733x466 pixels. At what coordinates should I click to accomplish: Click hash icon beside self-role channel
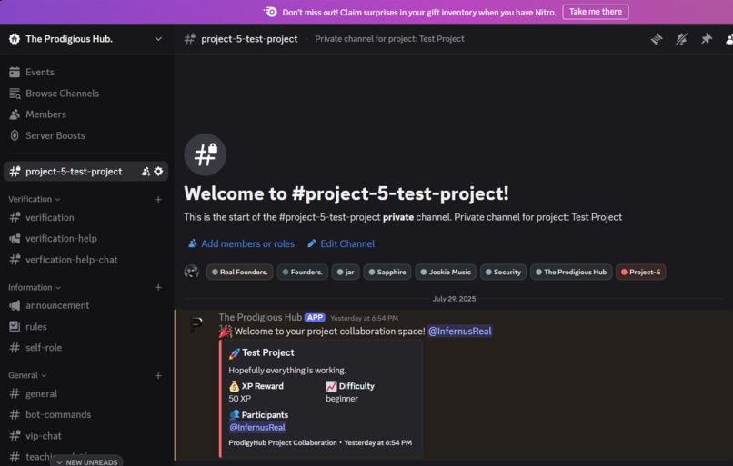(x=15, y=347)
